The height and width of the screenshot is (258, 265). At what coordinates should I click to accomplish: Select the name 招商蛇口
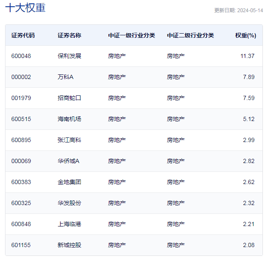click(x=69, y=98)
